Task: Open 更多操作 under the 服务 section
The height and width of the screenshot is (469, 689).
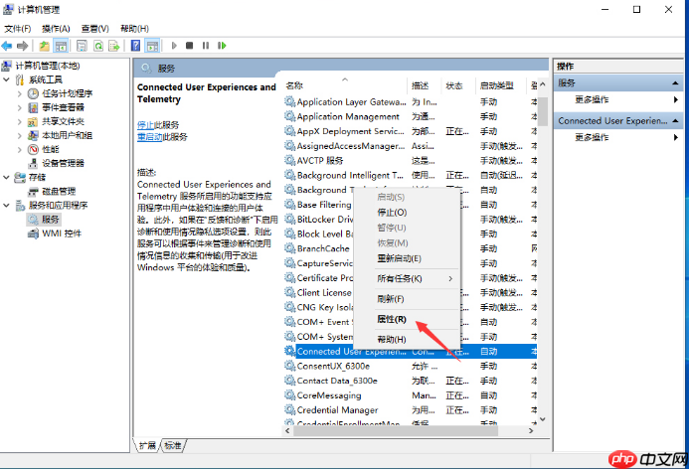Action: (592, 99)
